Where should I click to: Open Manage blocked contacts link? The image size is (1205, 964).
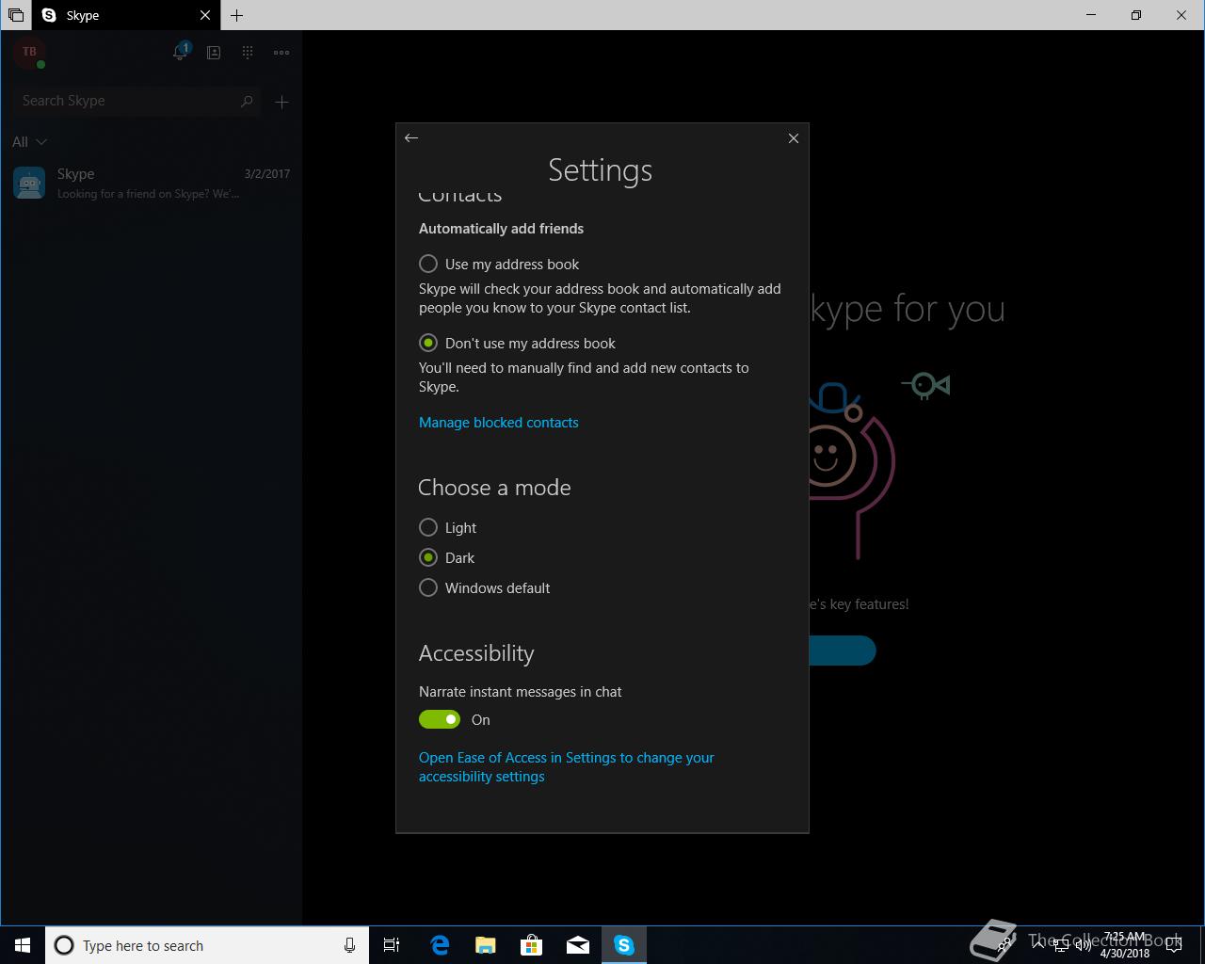click(x=499, y=423)
